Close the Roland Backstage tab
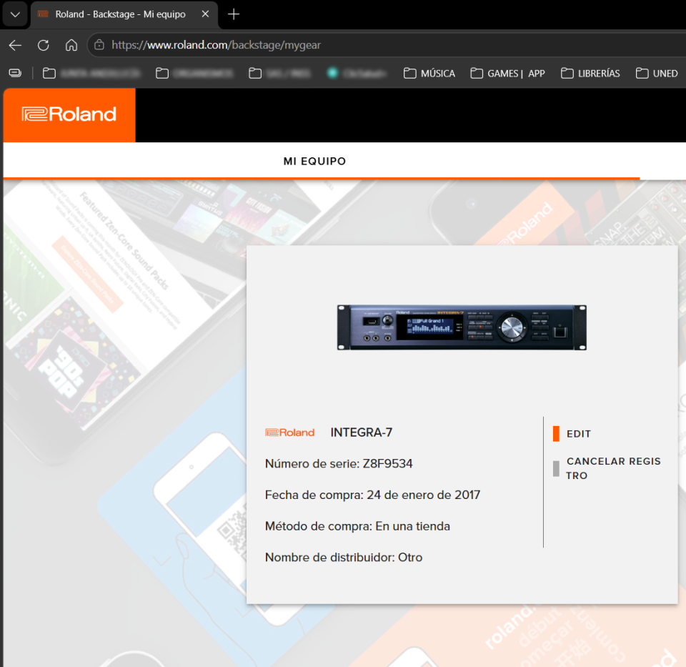 (x=205, y=14)
